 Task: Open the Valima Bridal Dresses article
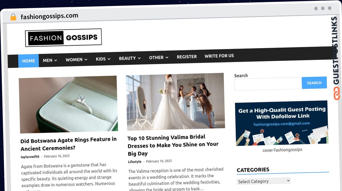(x=172, y=144)
